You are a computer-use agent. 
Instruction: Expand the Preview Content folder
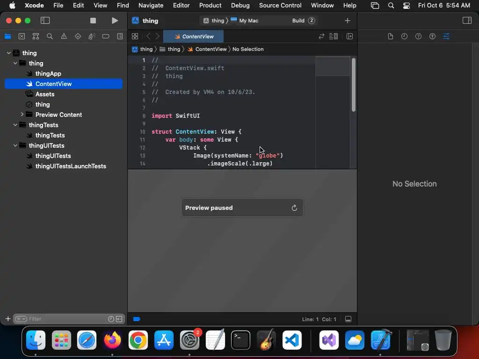click(22, 115)
